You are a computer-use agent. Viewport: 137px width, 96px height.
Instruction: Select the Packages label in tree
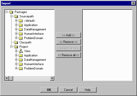[21, 12]
